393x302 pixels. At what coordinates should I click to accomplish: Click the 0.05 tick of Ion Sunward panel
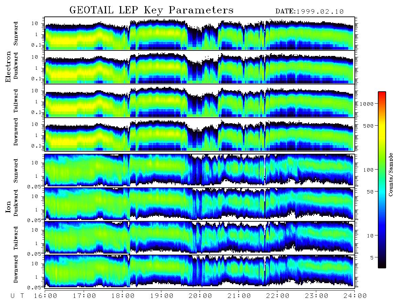[x=34, y=186]
